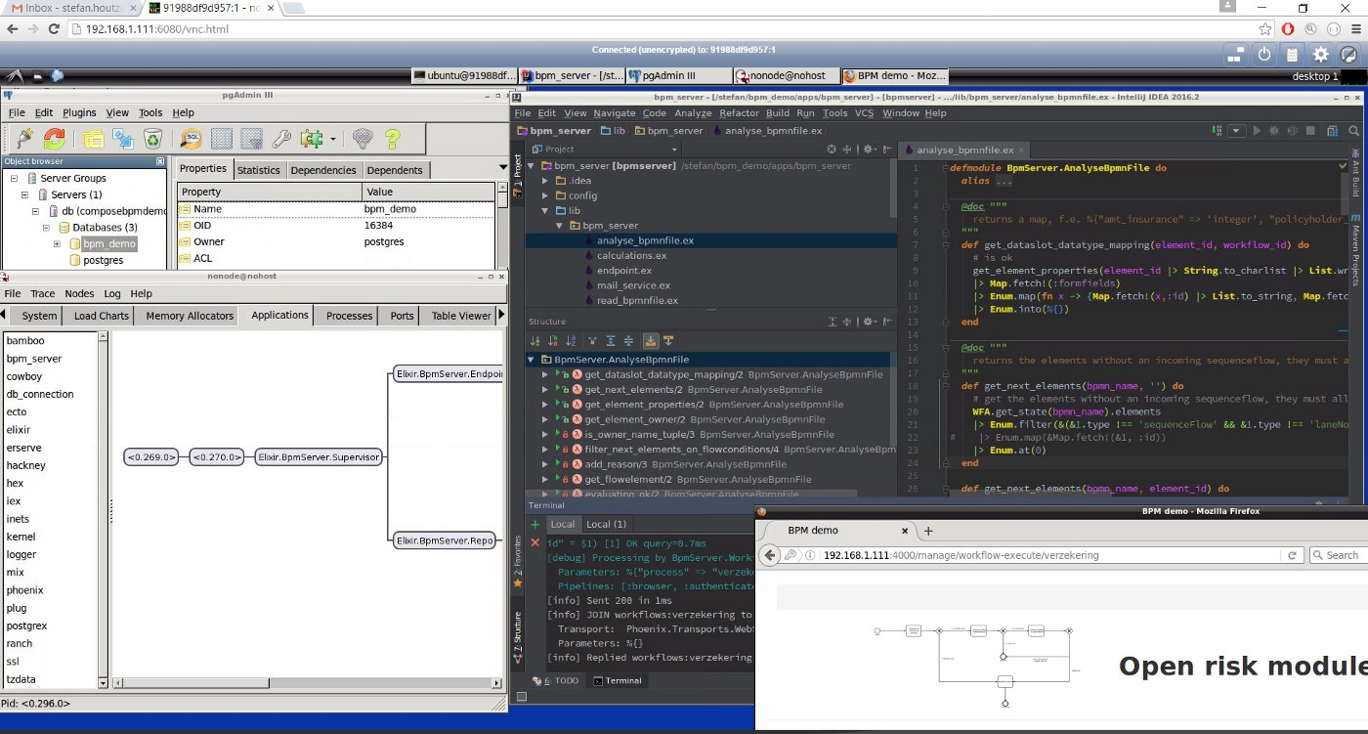Switch to the Statistics tab in pgAdmin

(x=258, y=170)
